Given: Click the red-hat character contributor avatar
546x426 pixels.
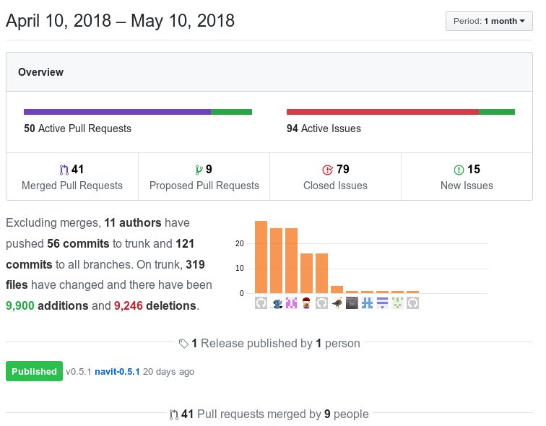Looking at the screenshot, I should click(x=306, y=303).
